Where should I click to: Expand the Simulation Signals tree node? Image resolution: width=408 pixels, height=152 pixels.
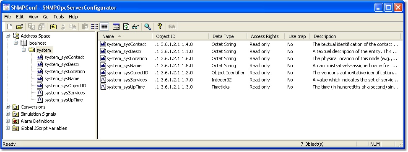click(x=8, y=114)
